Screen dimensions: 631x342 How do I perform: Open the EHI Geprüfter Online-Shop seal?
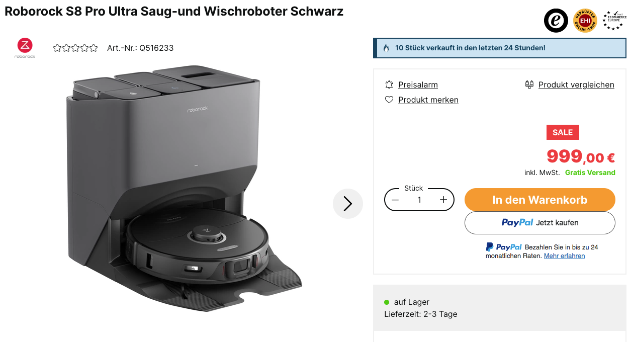[585, 21]
